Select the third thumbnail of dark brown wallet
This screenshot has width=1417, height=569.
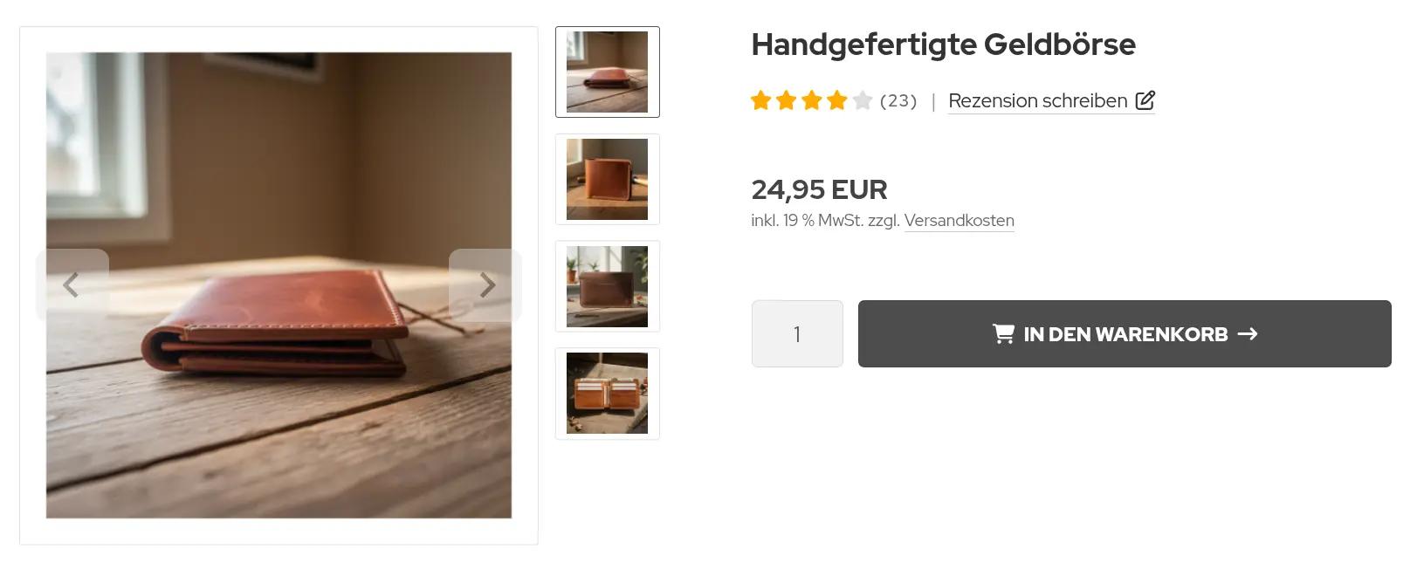pos(608,286)
